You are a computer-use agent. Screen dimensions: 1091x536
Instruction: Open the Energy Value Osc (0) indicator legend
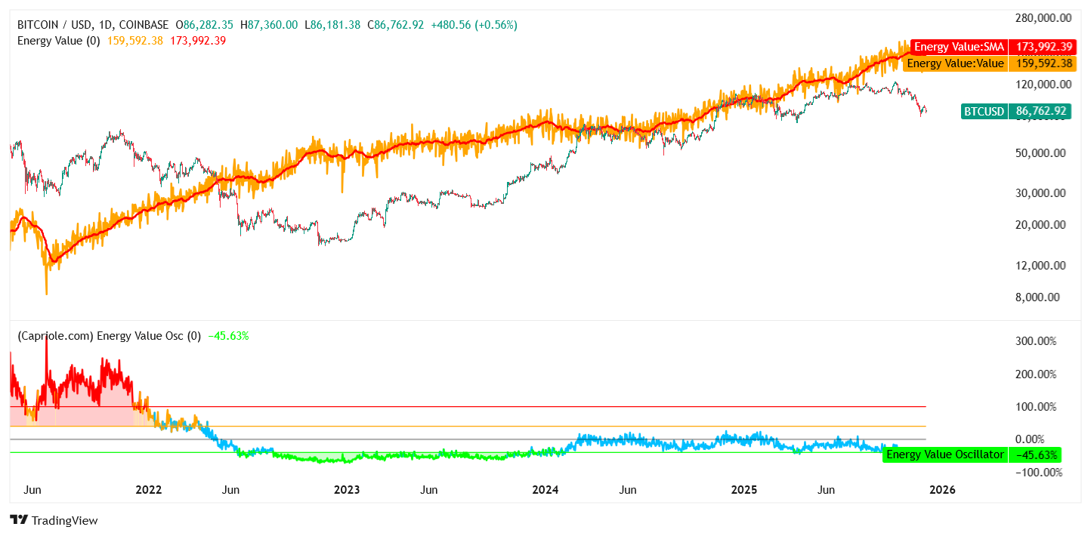(x=110, y=336)
